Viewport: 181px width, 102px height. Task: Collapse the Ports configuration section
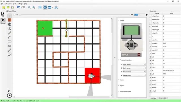click(x=118, y=60)
